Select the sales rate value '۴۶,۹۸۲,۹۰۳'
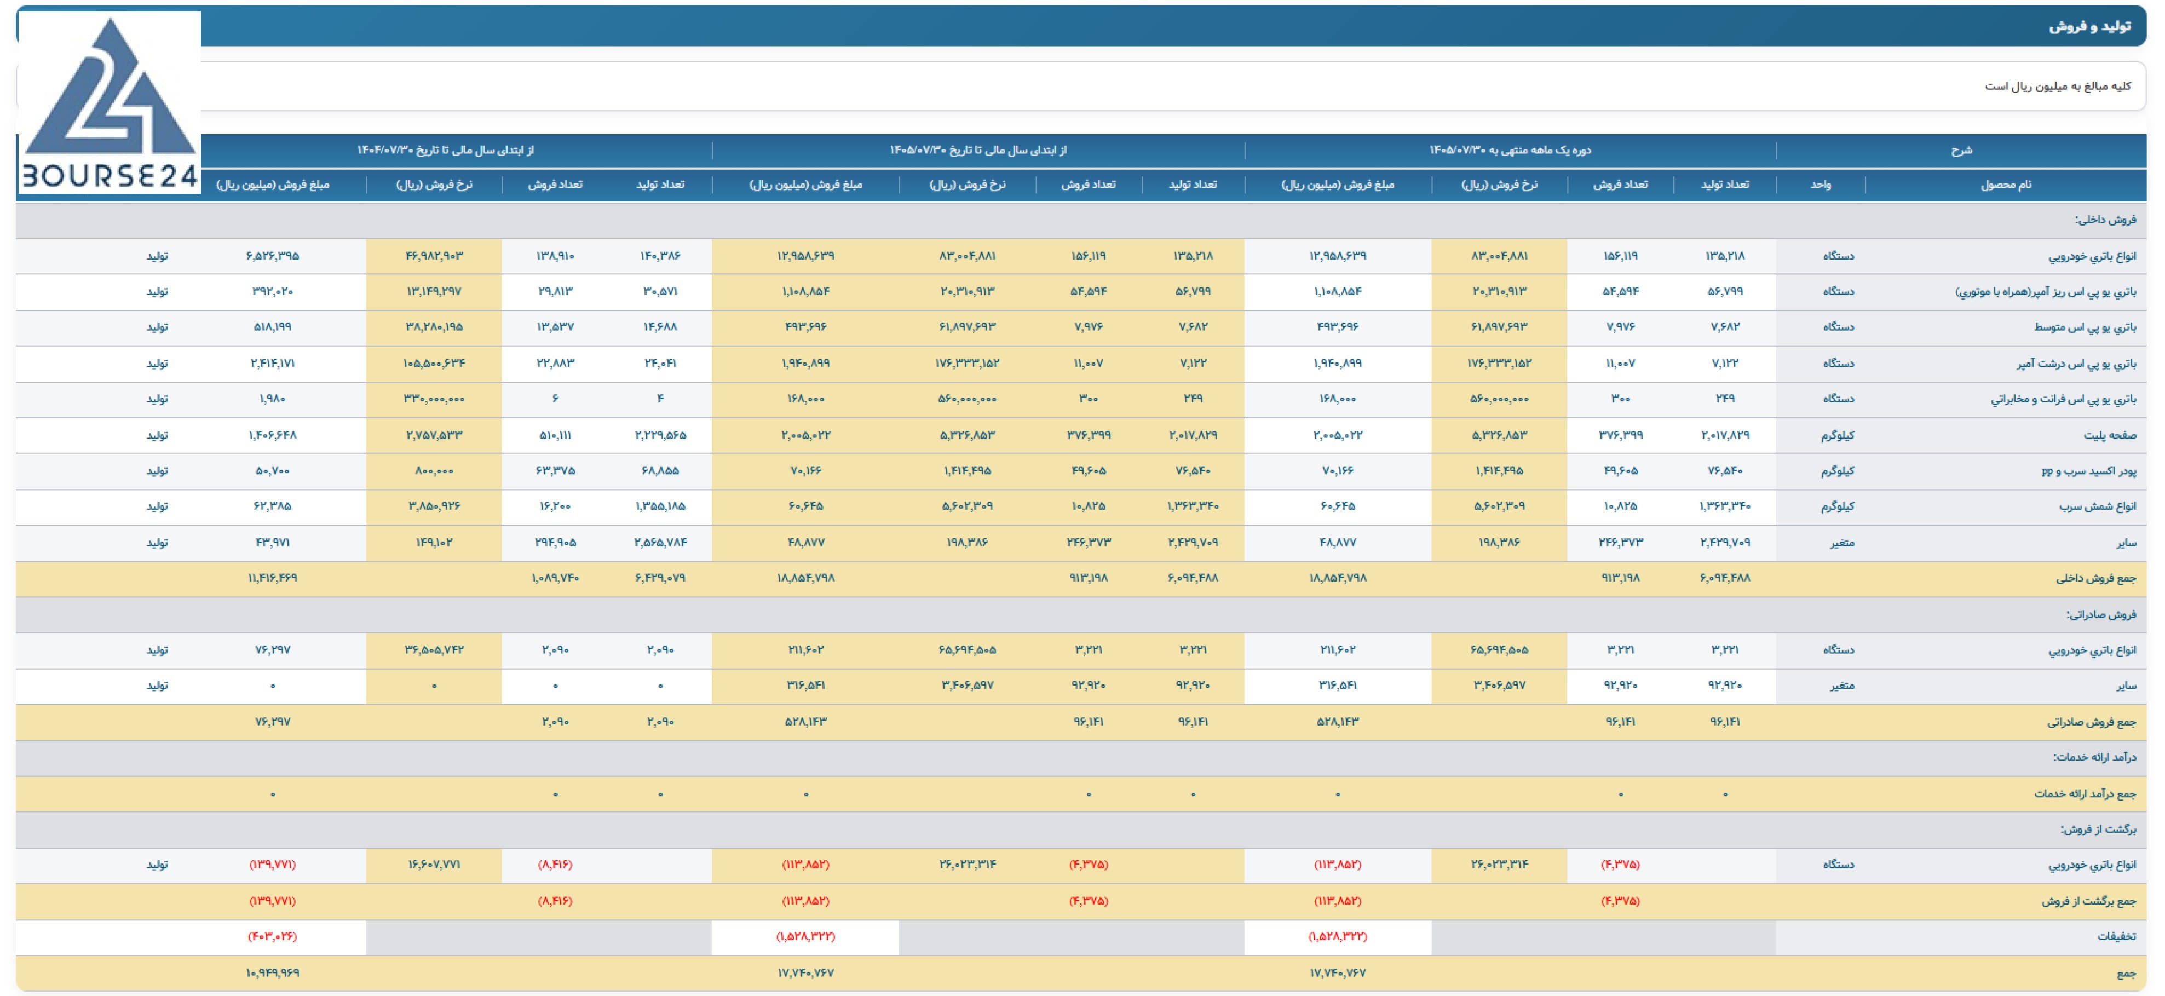 point(434,256)
